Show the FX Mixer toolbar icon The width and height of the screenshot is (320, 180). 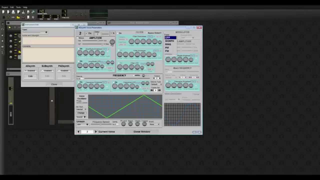[x=23, y=17]
